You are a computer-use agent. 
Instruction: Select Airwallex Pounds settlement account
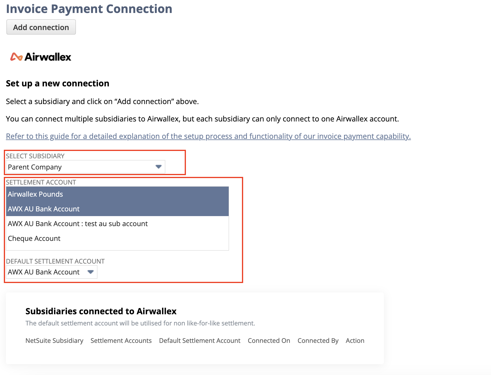point(117,194)
